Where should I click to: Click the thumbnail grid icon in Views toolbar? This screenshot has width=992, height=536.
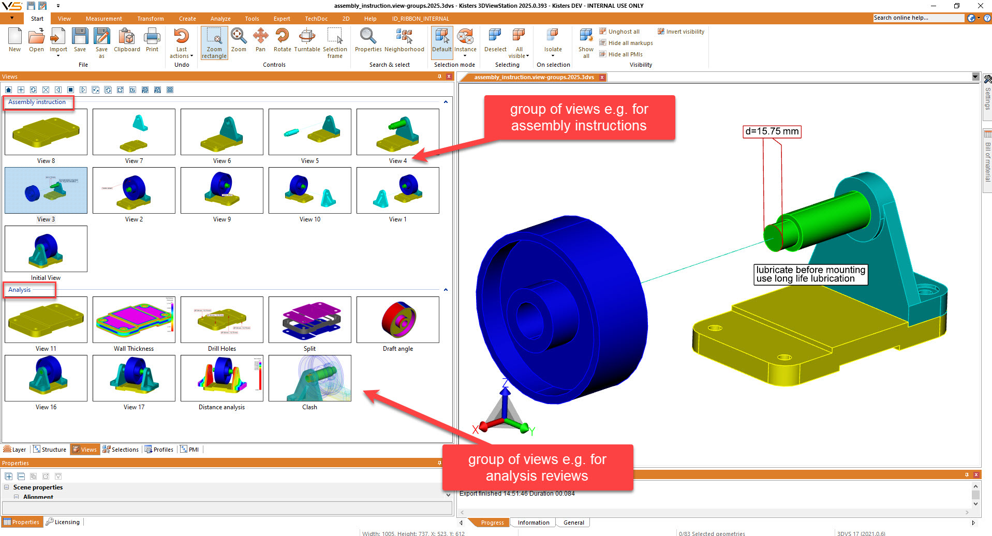pos(170,90)
